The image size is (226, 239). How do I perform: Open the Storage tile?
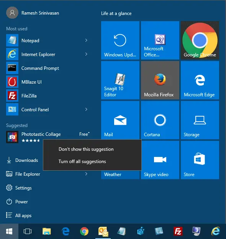(x=200, y=120)
